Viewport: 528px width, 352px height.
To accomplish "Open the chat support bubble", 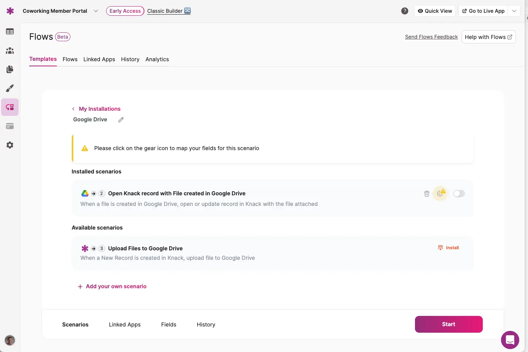I will tap(510, 340).
